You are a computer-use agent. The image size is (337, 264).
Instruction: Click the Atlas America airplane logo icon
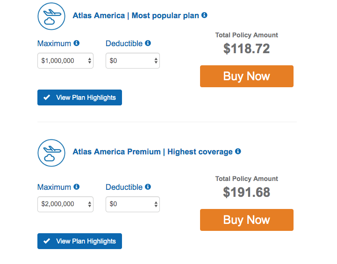[51, 16]
